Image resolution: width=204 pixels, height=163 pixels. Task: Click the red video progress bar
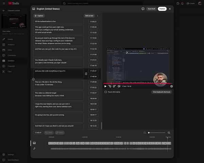tap(138, 83)
